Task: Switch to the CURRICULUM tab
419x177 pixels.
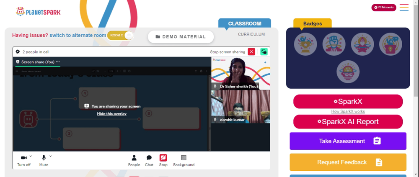Action: [x=251, y=34]
